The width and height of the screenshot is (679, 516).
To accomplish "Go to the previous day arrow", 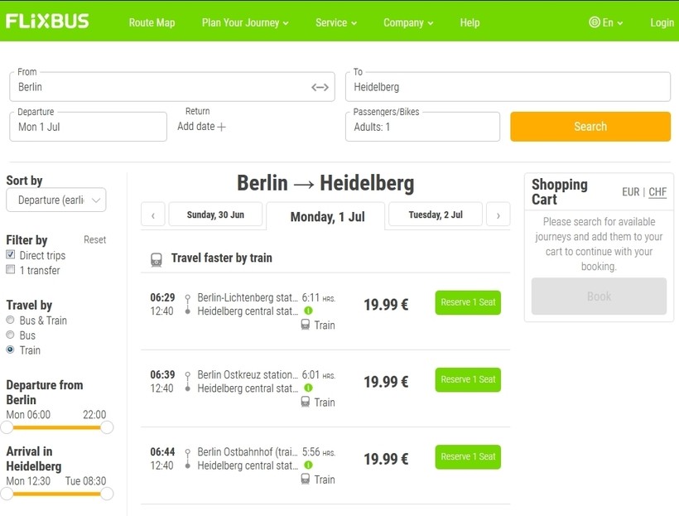I will (152, 215).
